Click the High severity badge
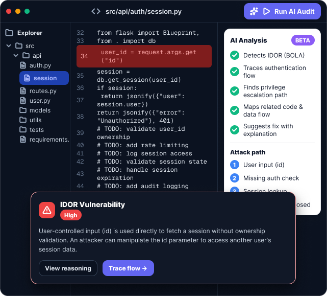This screenshot has width=327, height=296. (x=71, y=215)
